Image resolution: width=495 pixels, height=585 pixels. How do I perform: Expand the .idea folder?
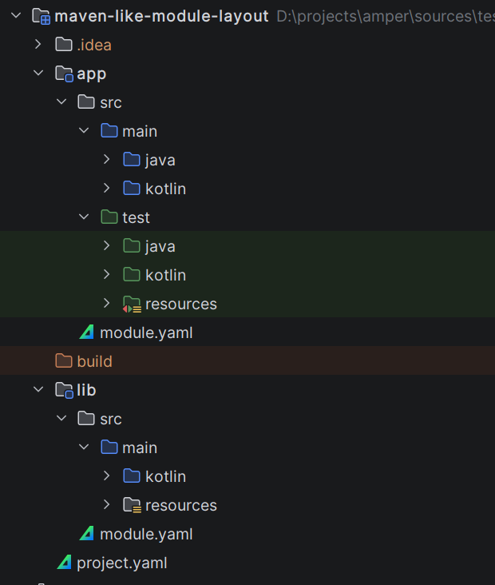[x=38, y=45]
